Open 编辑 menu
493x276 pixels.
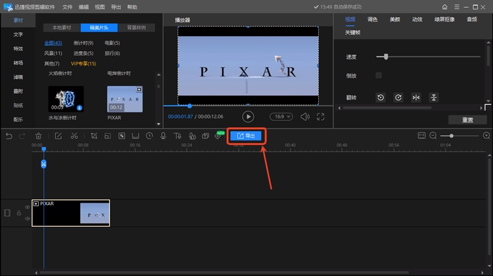[x=83, y=7]
